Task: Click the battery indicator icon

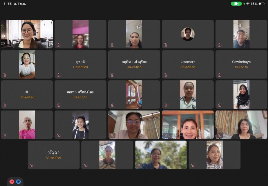Action: (x=261, y=4)
